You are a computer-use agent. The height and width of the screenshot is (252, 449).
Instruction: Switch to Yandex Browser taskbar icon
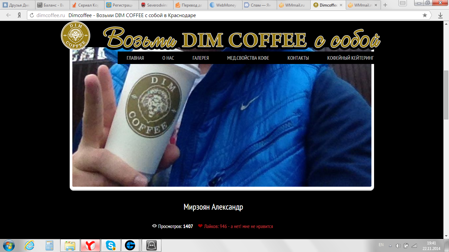[x=90, y=245]
